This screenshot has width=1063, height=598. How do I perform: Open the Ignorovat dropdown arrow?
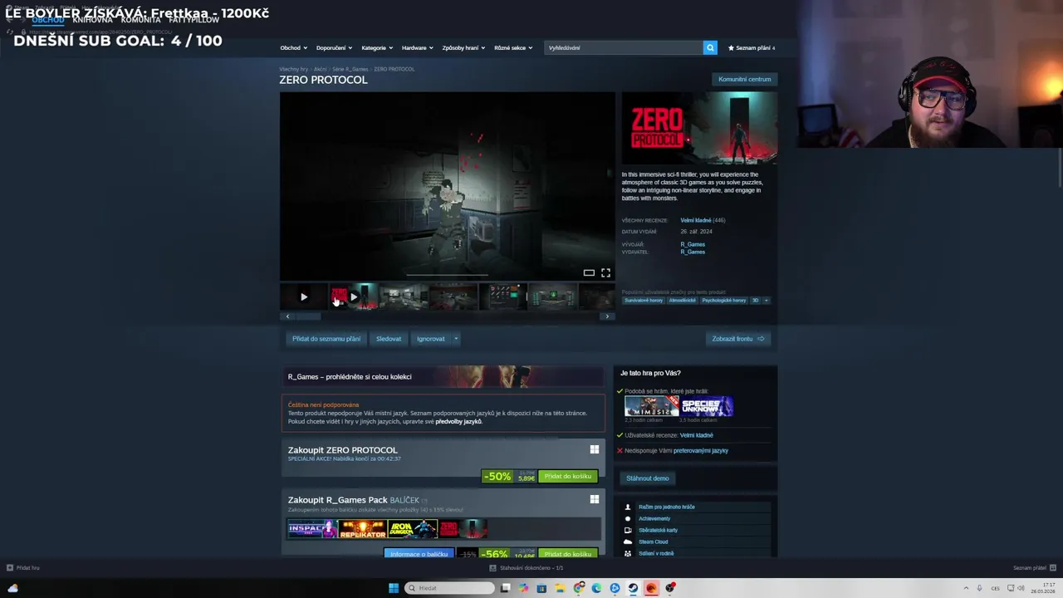456,339
